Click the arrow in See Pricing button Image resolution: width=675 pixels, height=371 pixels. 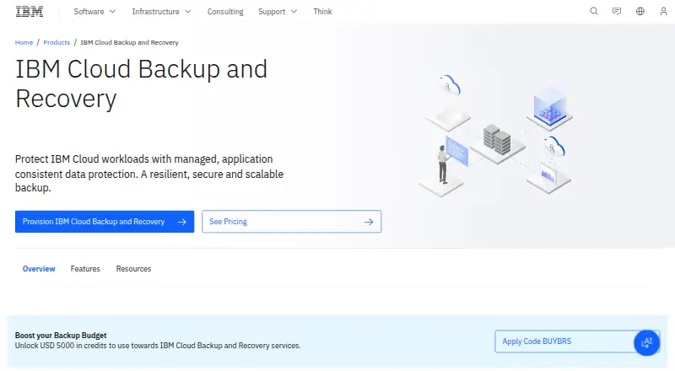(x=369, y=222)
